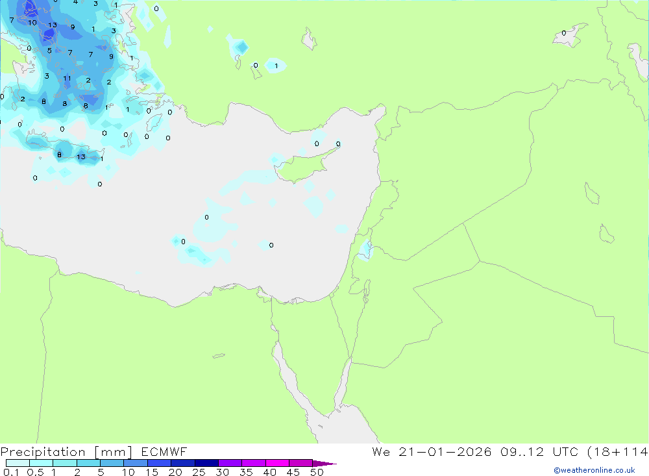This screenshot has height=476, width=649.
Task: Click the "09..12" time range text
Action: coord(522,451)
